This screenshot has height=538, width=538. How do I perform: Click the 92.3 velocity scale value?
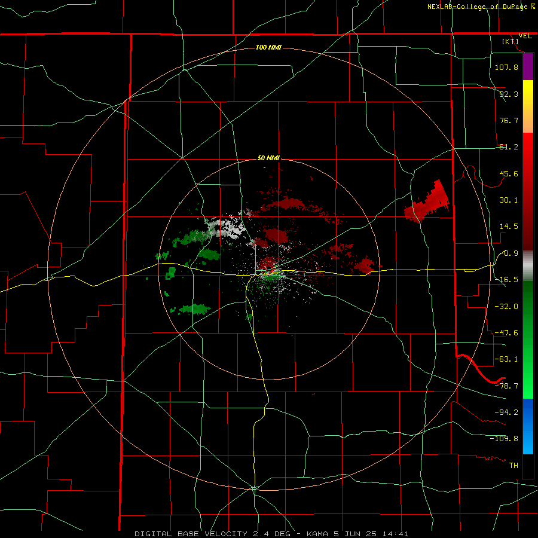(509, 94)
